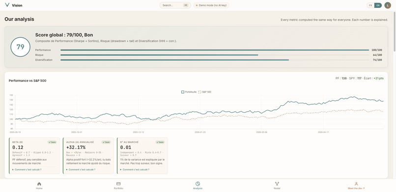Click the Vision logo icon

pos(7,5)
